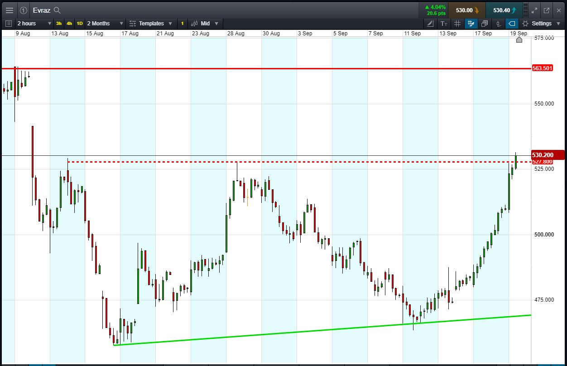
Task: Click the circled number 1 link icon
Action: [24, 10]
